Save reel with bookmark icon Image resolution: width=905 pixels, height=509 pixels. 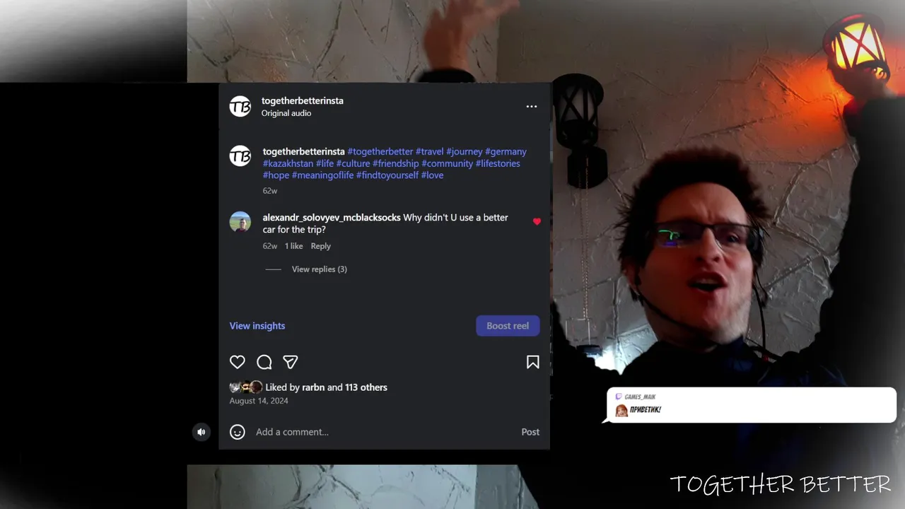[532, 362]
